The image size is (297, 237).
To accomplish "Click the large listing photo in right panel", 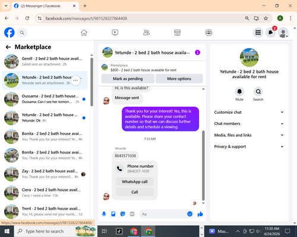I will click(249, 57).
